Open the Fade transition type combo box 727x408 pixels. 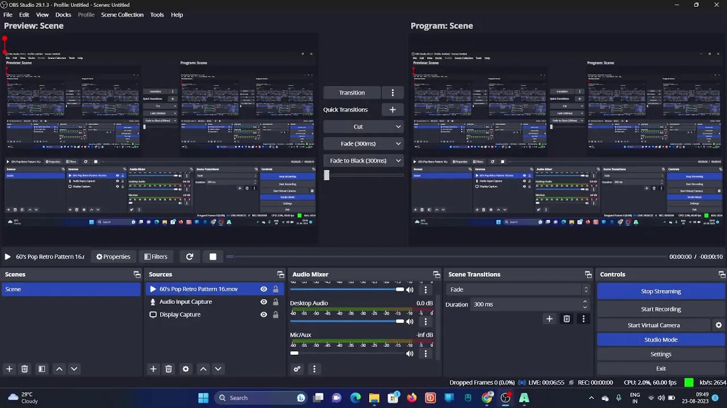point(519,290)
